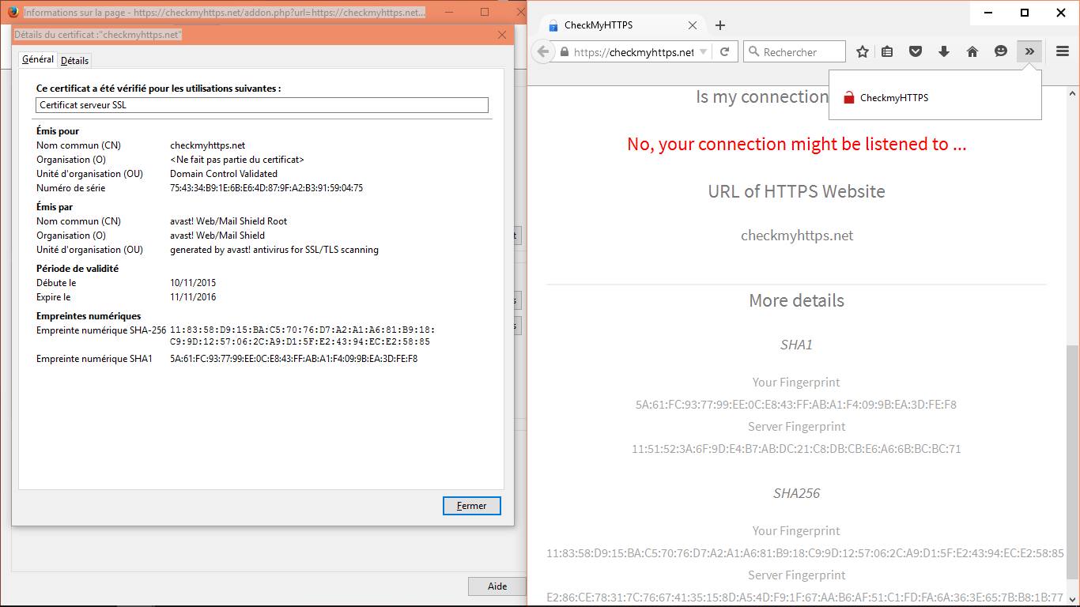Viewport: 1080px width, 607px height.
Task: Show bookmarks list icon
Action: (x=887, y=51)
